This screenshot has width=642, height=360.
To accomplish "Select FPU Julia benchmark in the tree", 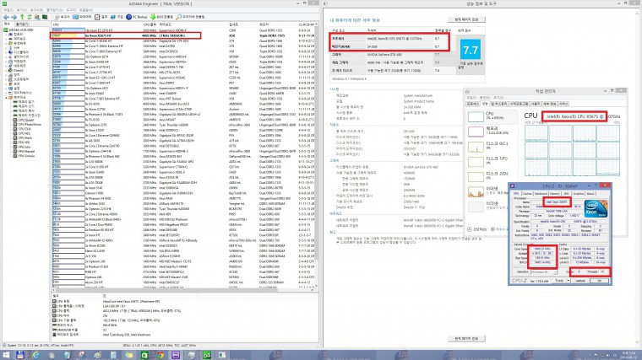I will [x=22, y=147].
